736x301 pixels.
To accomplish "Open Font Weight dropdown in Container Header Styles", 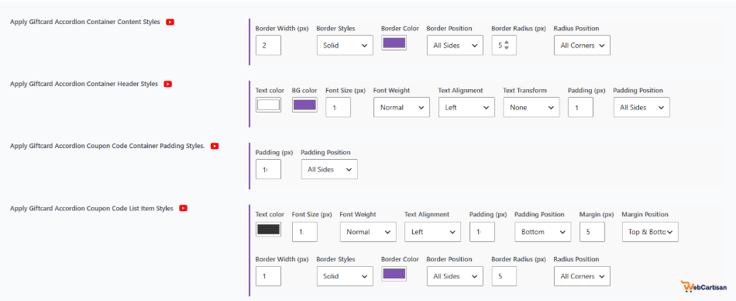I will coord(402,107).
